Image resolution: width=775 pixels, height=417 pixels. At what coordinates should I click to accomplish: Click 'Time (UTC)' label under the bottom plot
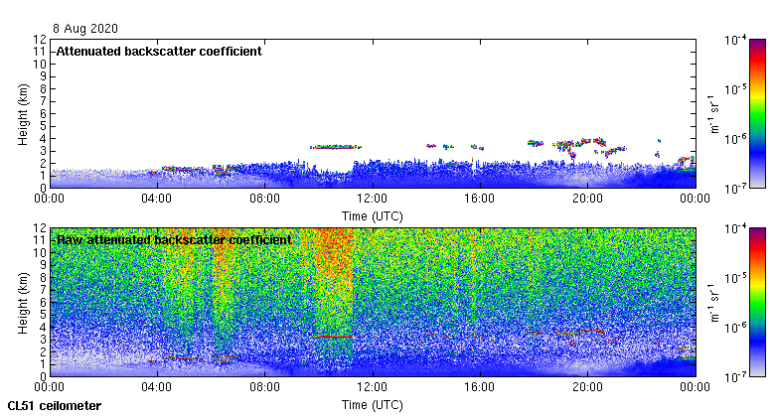(x=373, y=405)
